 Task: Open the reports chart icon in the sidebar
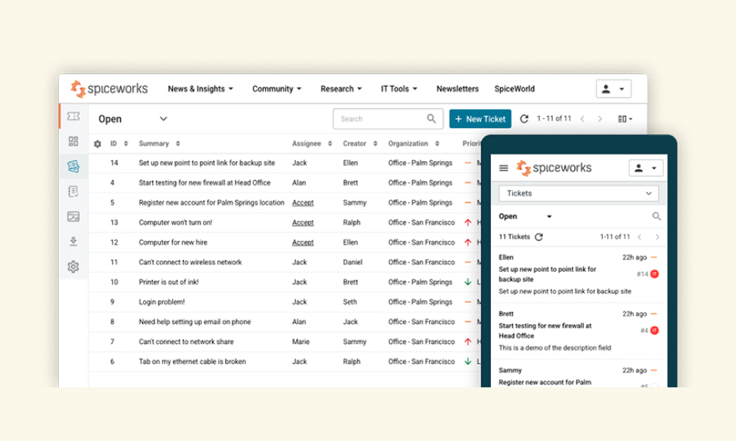click(x=73, y=217)
